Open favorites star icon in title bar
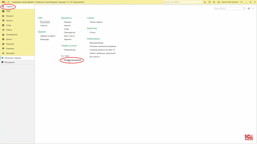The image size is (257, 144). pyautogui.click(x=214, y=2)
